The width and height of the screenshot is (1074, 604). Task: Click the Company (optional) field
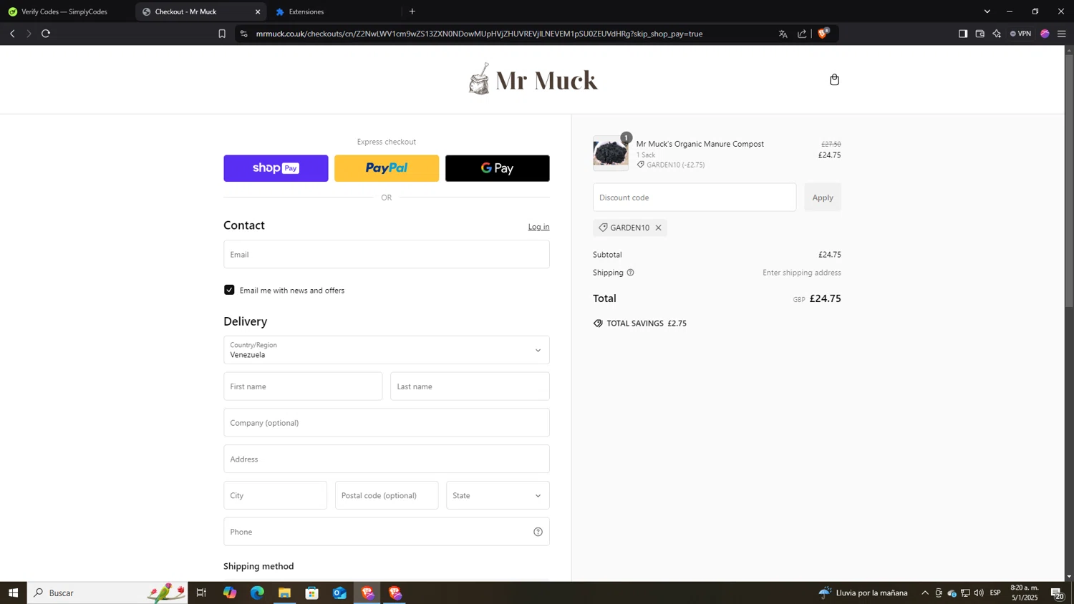(x=387, y=423)
